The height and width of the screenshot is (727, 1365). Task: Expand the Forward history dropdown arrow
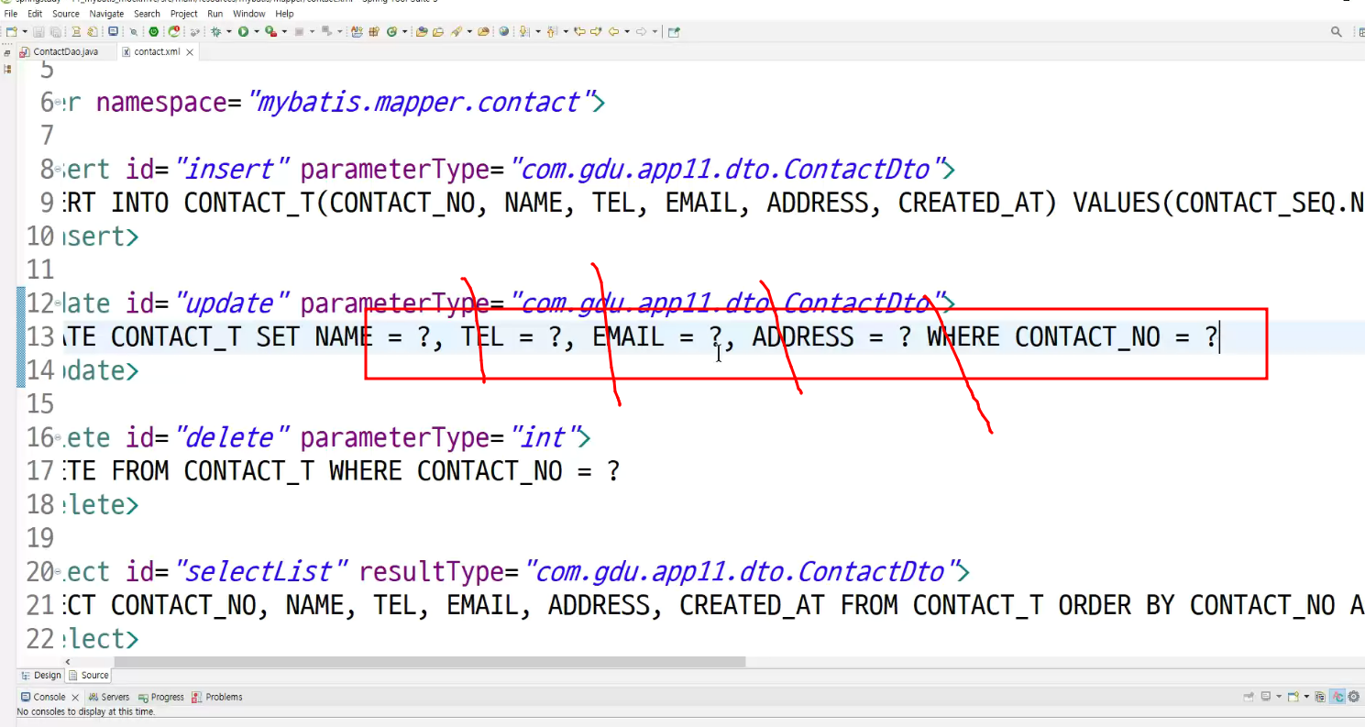pos(655,31)
